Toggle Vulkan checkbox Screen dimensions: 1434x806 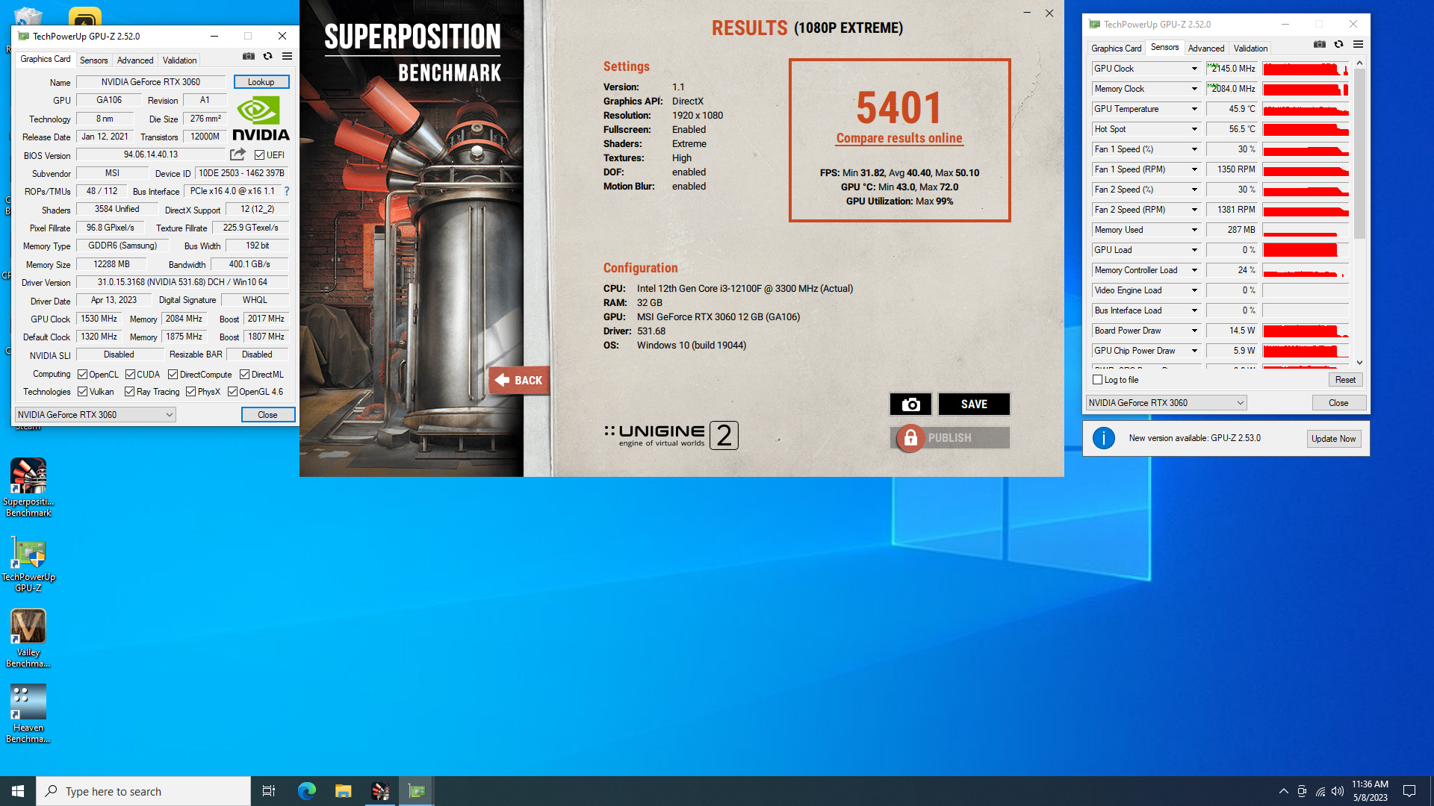tap(83, 392)
